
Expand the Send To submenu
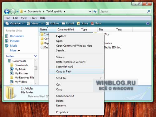(x=76, y=78)
